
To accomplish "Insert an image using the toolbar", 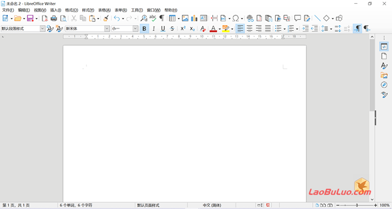I will pos(185,18).
